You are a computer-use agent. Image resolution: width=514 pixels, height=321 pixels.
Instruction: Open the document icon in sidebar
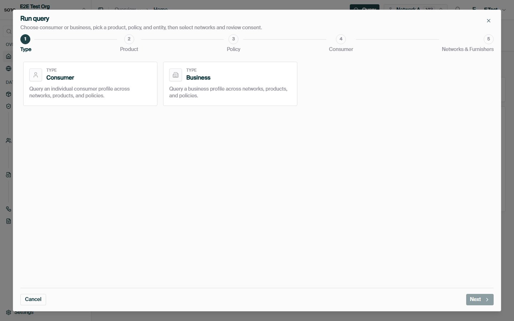pos(9,221)
